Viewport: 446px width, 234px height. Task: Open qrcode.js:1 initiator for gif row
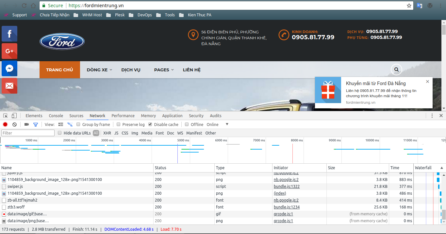[x=283, y=214]
